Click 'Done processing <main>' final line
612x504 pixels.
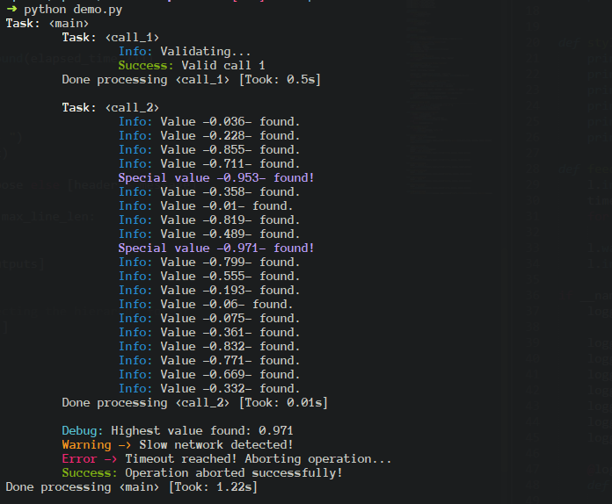(132, 486)
